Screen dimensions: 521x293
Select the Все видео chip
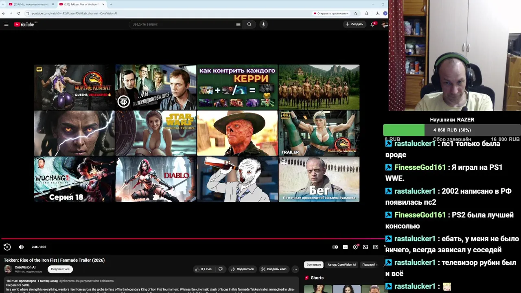tap(314, 265)
